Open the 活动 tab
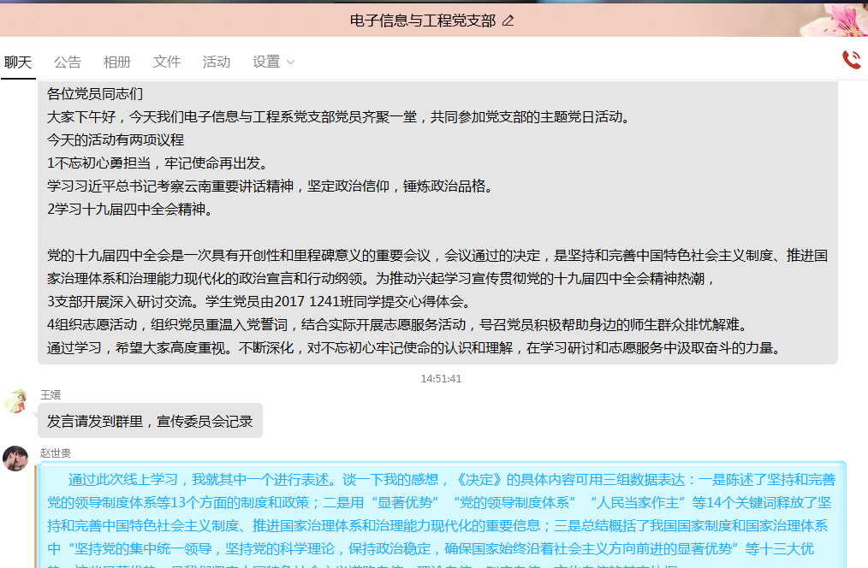The height and width of the screenshot is (568, 868). (217, 62)
